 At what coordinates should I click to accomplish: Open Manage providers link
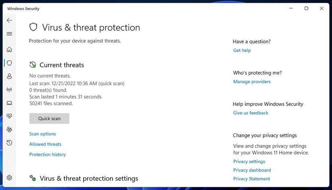pos(252,82)
